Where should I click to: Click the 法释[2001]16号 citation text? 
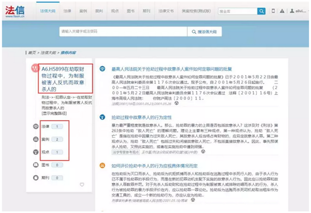[x=142, y=103]
